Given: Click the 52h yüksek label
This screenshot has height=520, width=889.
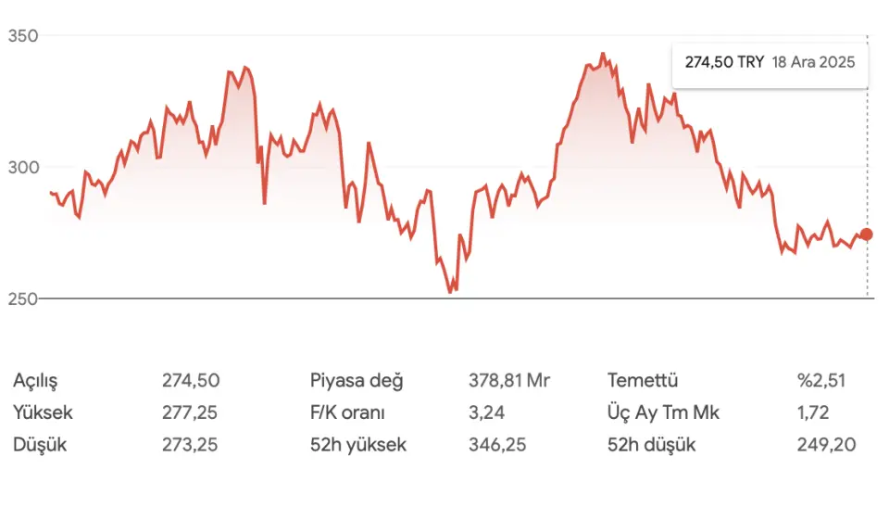Looking at the screenshot, I should 358,445.
